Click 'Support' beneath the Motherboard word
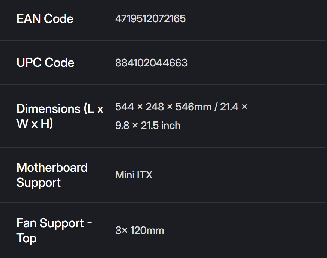327x258 pixels. pyautogui.click(x=39, y=183)
